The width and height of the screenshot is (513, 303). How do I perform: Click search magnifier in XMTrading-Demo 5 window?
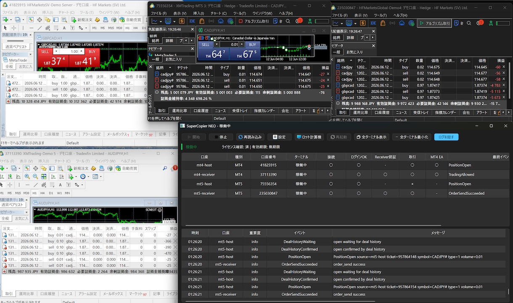click(x=165, y=168)
